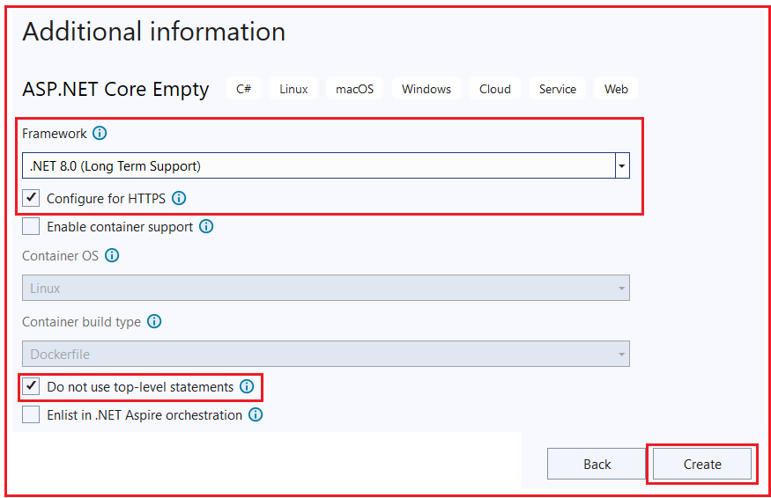Select the C# tag
Screen dimensions: 771x498
click(x=244, y=89)
